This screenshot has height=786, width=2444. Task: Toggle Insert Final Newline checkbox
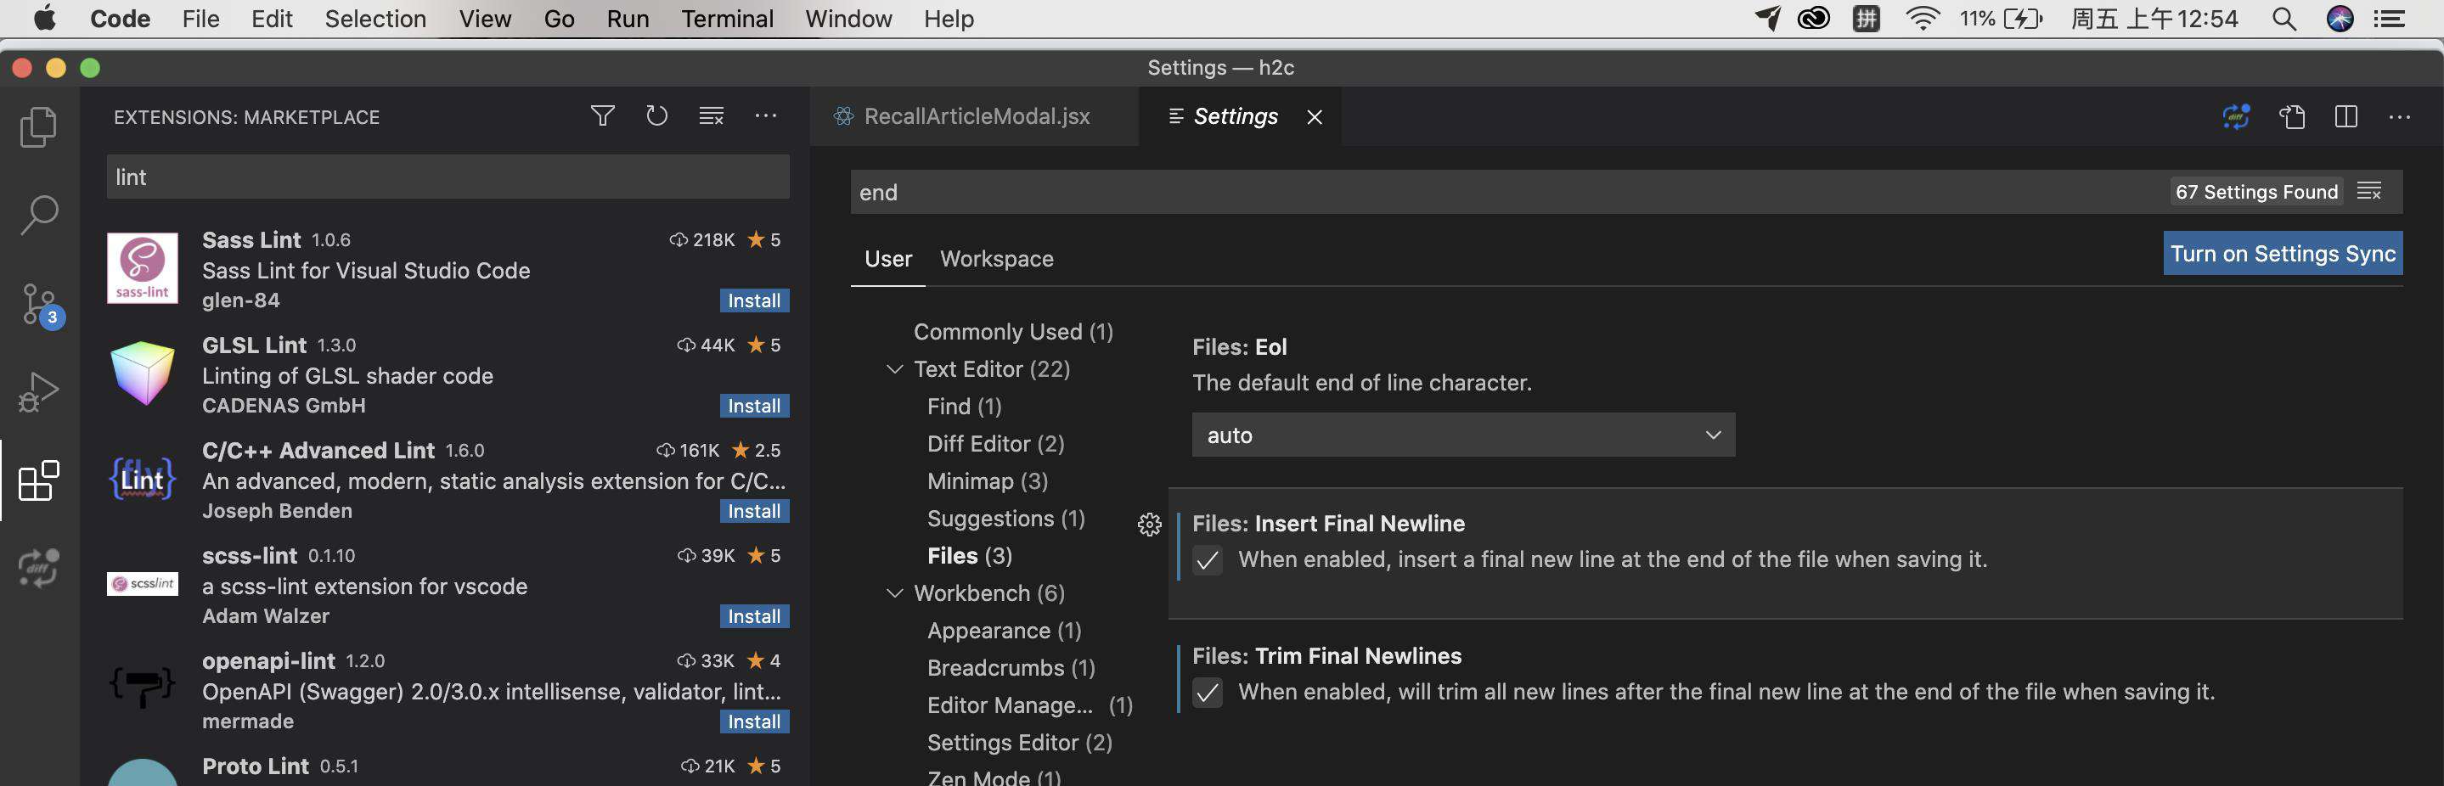pyautogui.click(x=1207, y=560)
